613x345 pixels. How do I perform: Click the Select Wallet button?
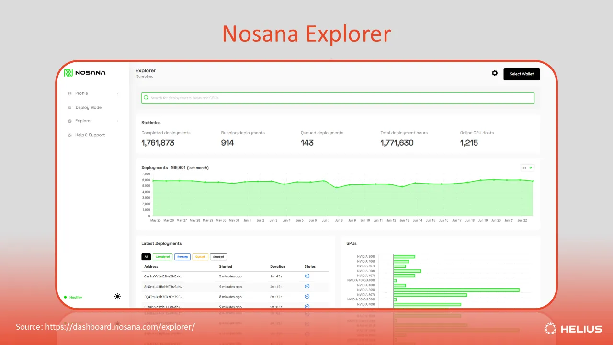click(x=522, y=74)
